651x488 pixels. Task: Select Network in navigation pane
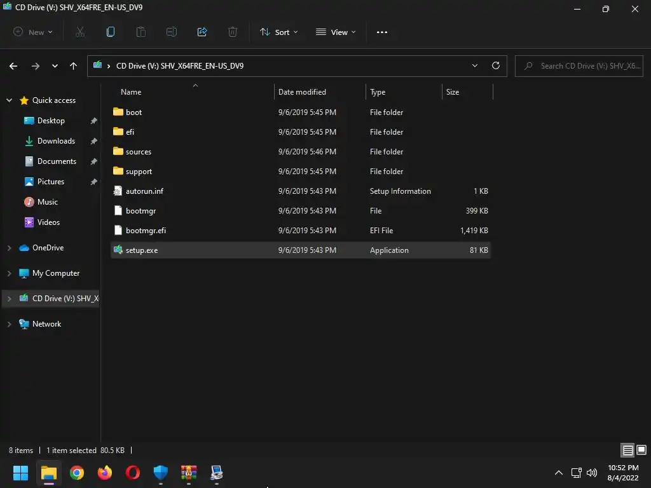46,324
